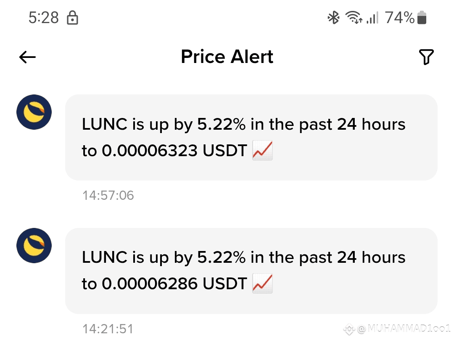Tap the cell signal bars icon

[x=372, y=18]
